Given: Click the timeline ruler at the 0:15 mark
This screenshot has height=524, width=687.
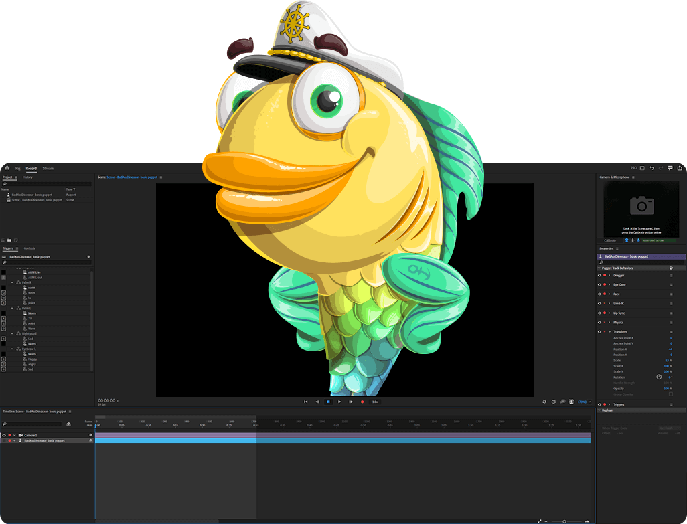Looking at the screenshot, I should pos(175,424).
